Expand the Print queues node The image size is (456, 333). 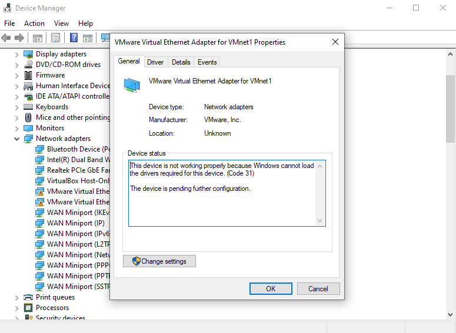(x=17, y=298)
